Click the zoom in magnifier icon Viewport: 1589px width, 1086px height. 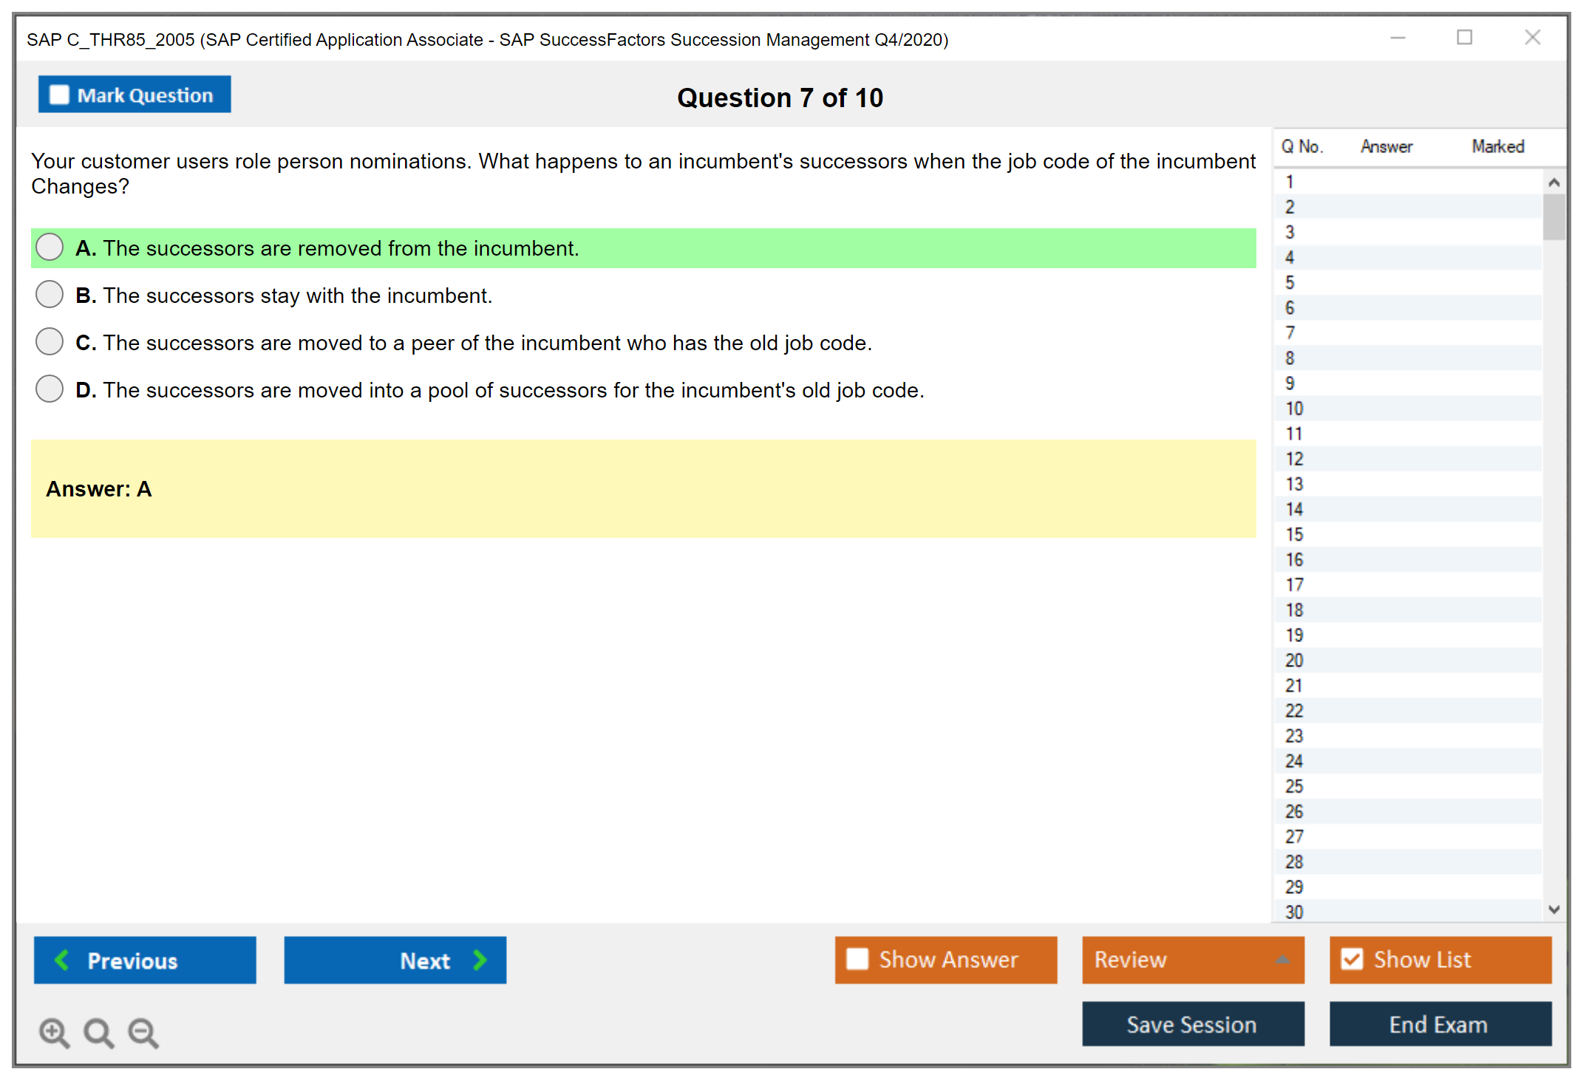pyautogui.click(x=53, y=1032)
